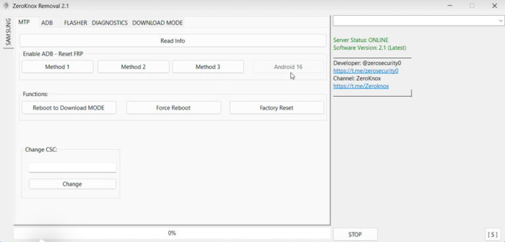Open the FLASHER tab
The image size is (505, 242).
coord(76,23)
